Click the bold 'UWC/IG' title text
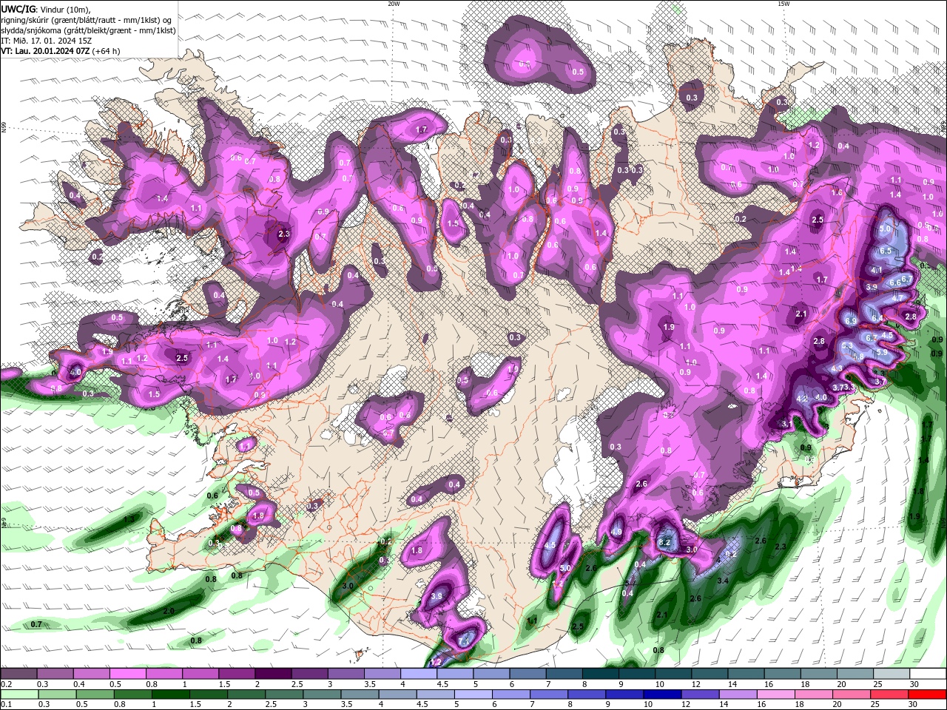 [18, 8]
